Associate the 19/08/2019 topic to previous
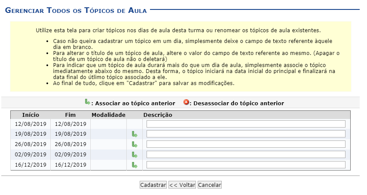Image resolution: width=367 pixels, height=195 pixels. [135, 134]
